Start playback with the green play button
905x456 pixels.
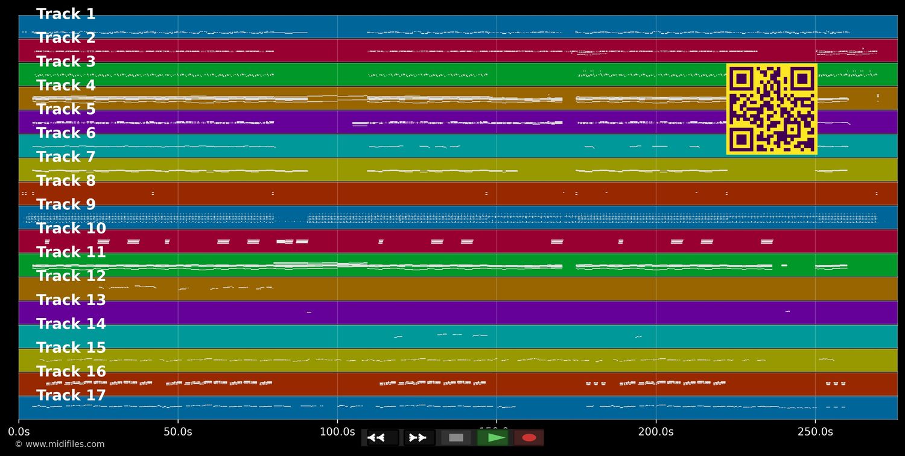point(492,438)
